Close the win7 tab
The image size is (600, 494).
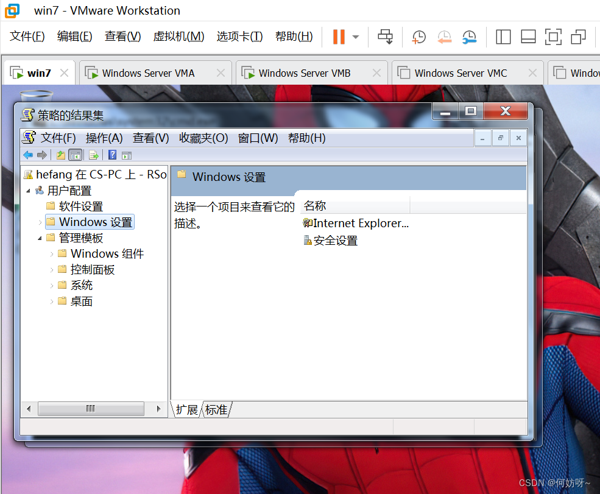64,72
